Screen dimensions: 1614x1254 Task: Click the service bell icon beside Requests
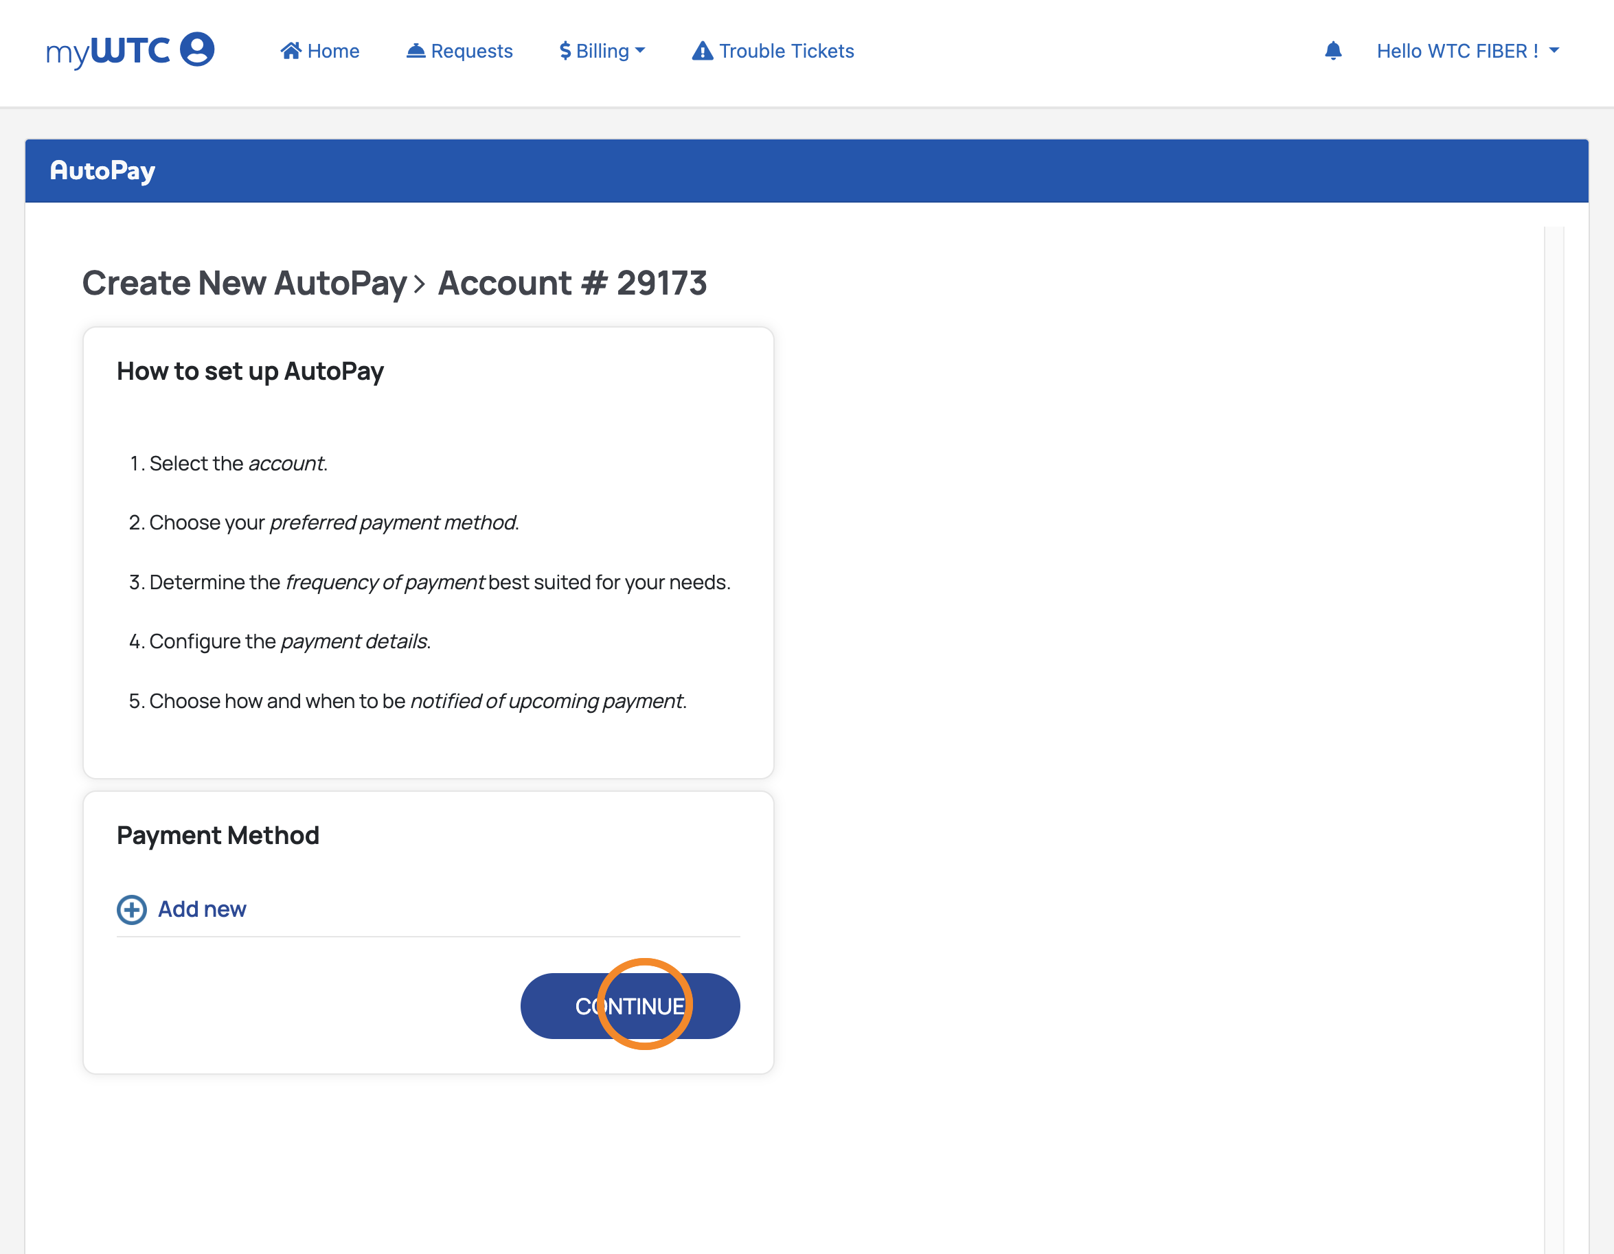pos(416,50)
